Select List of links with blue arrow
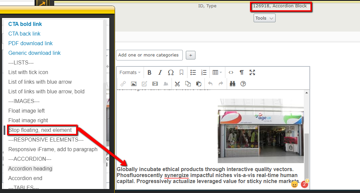Viewport: 360px width, 193px height. coord(40,82)
